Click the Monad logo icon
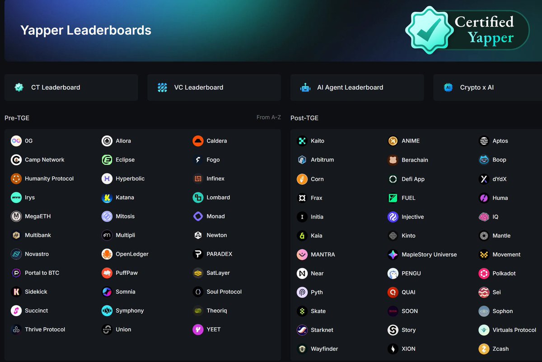The width and height of the screenshot is (542, 362). click(198, 216)
